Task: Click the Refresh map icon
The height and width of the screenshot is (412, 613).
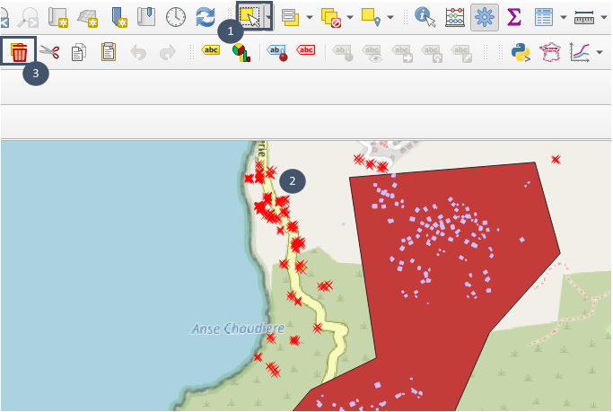Action: [206, 16]
